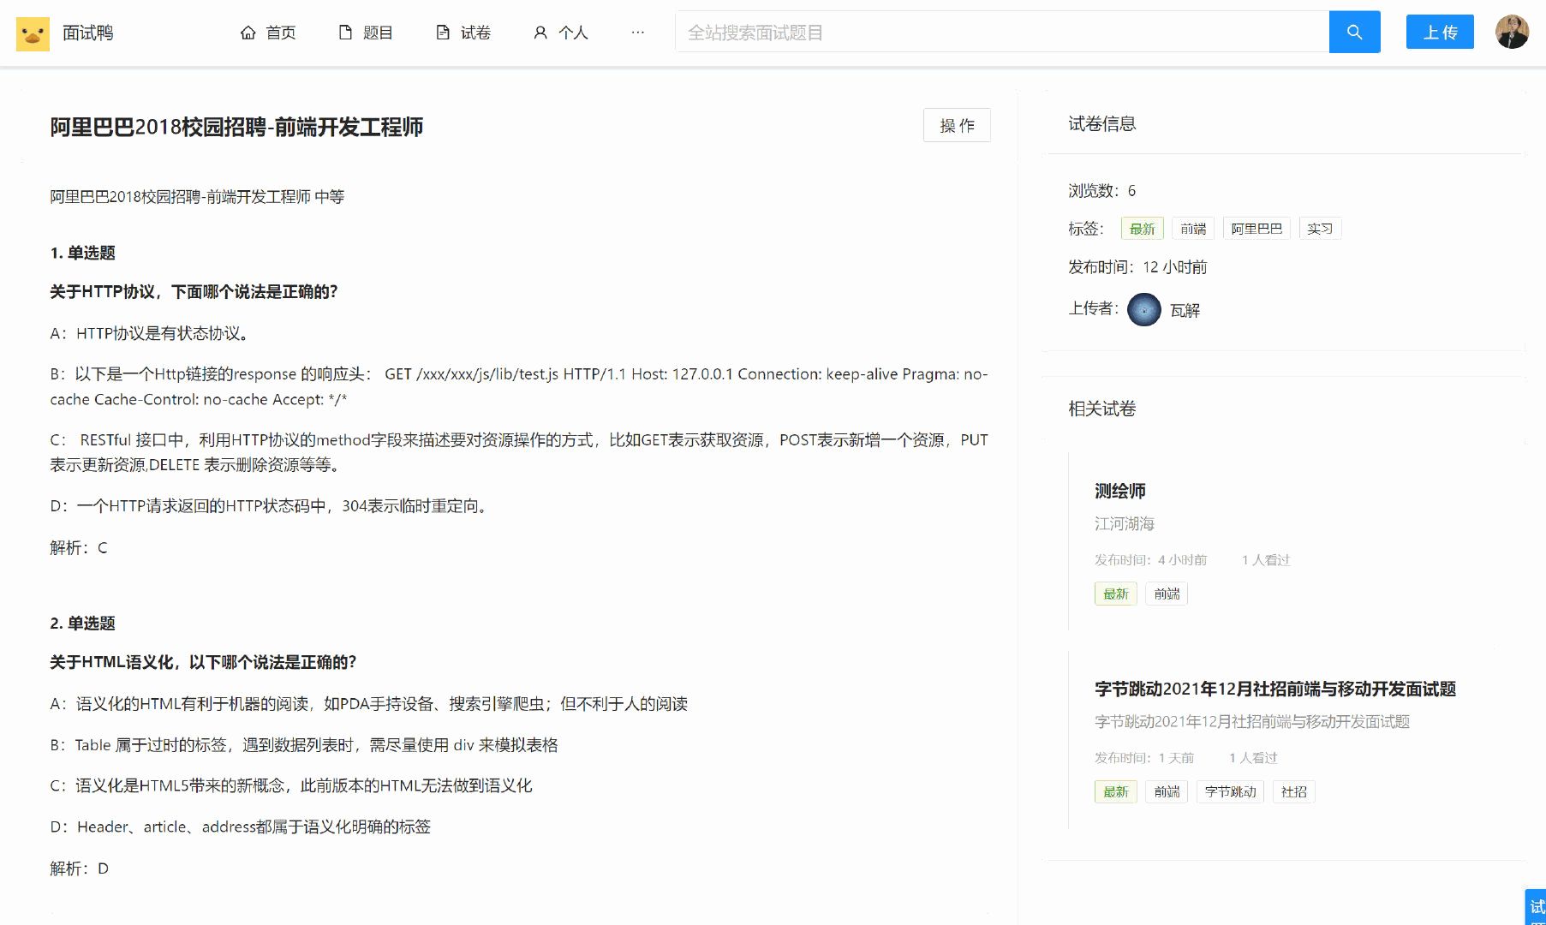Click the 字节跳动 tag on related paper
Screen dimensions: 1546x925
pos(1230,792)
